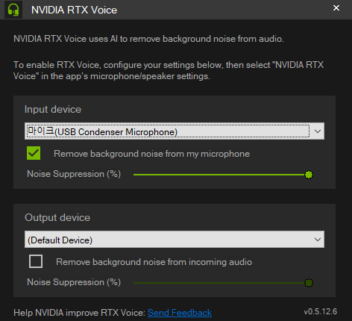This screenshot has width=352, height=321.
Task: Open the Input device dropdown arrow
Action: [x=318, y=131]
